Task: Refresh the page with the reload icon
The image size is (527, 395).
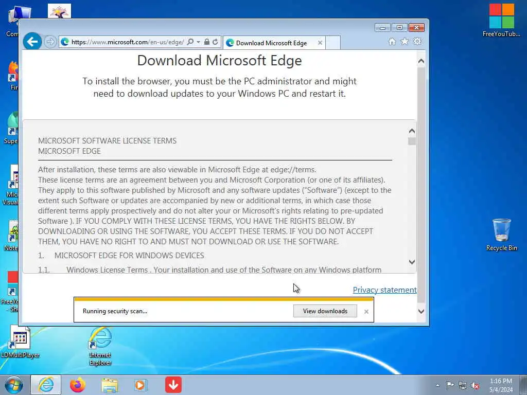Action: tap(216, 42)
